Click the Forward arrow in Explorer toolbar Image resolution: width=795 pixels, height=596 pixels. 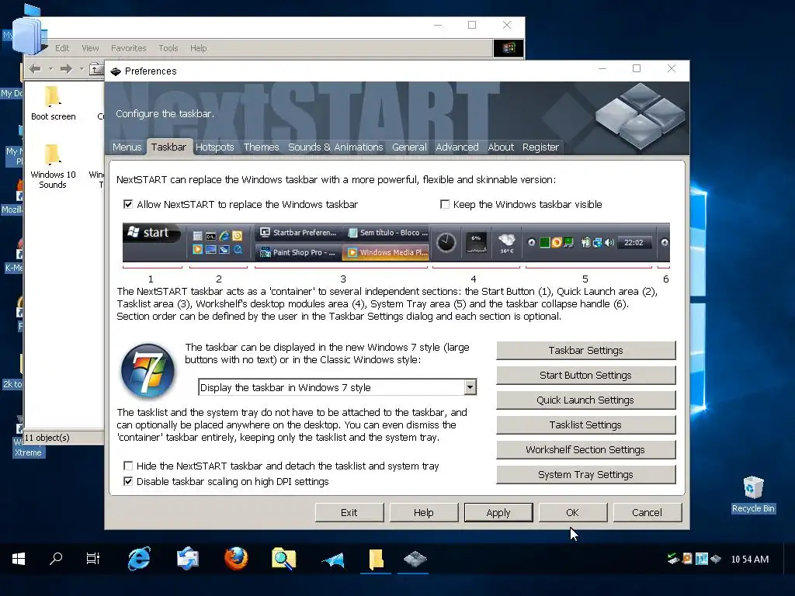tap(66, 69)
